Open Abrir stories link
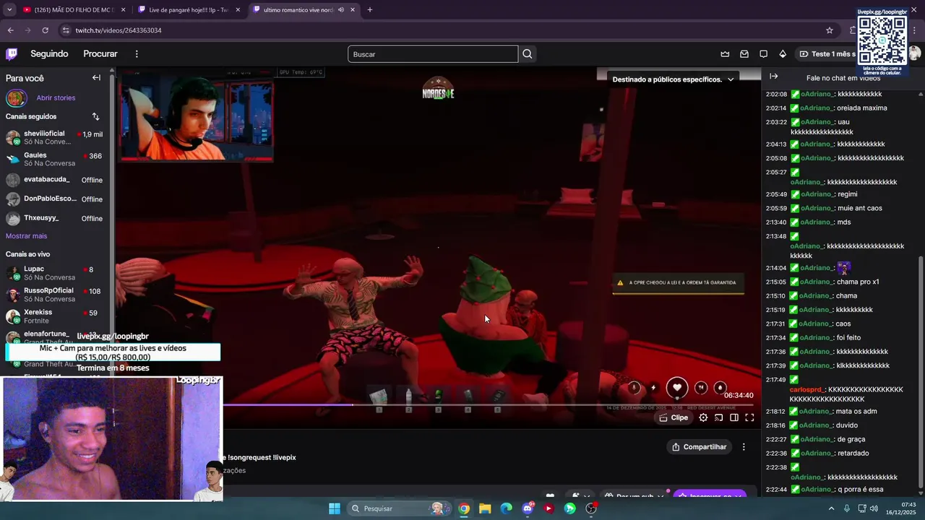Viewport: 925px width, 520px height. (56, 97)
